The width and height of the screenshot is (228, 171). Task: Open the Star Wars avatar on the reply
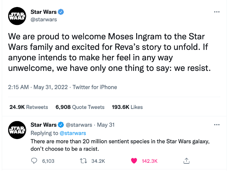pyautogui.click(x=16, y=130)
